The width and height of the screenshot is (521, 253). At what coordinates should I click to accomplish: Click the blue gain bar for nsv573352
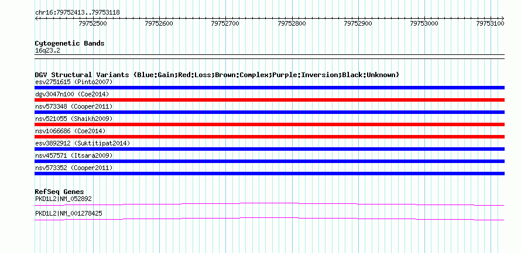269,174
